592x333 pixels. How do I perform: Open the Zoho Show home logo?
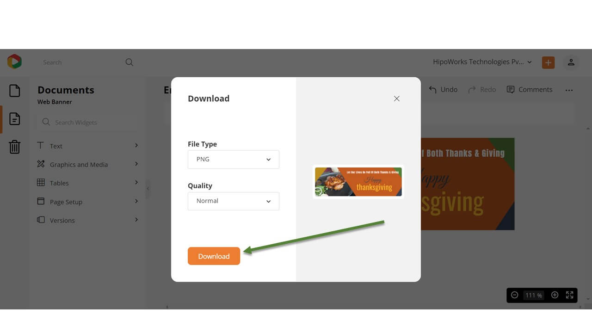point(14,61)
